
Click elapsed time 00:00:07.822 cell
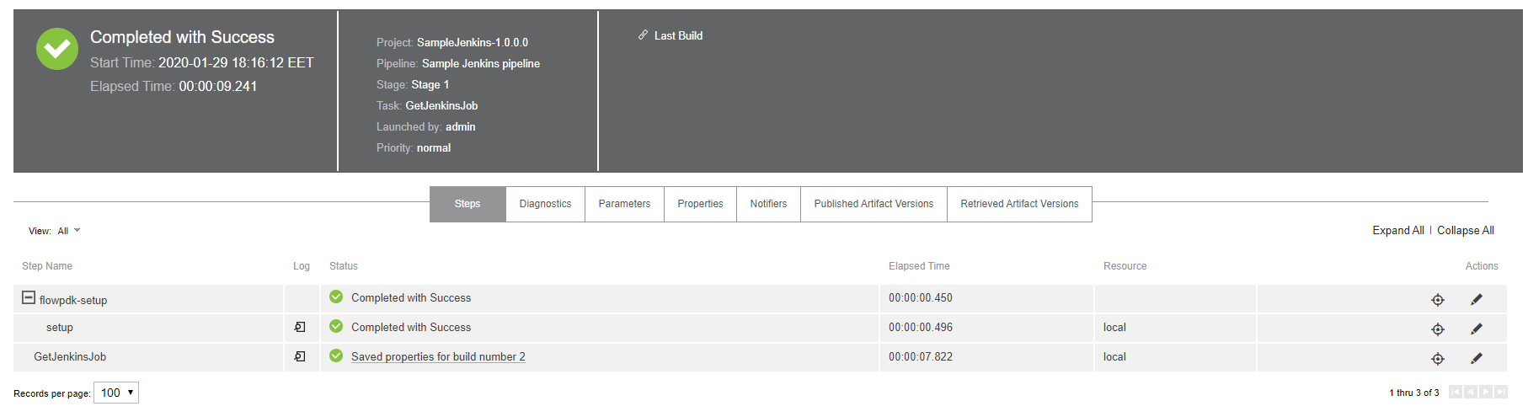coord(921,356)
